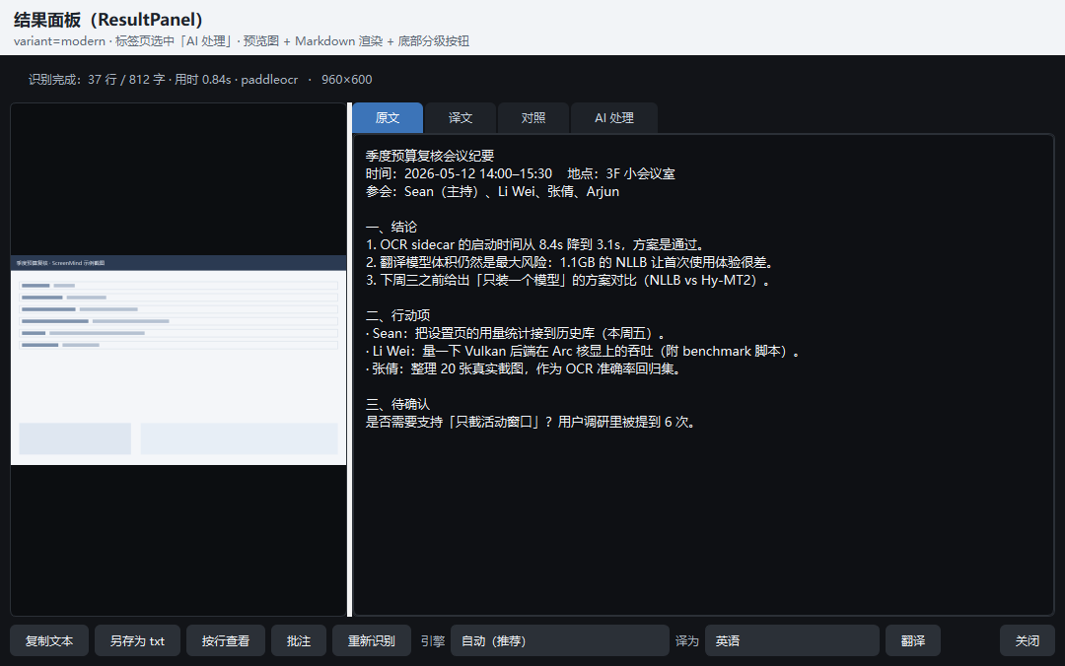
Task: Click the 翻译 button
Action: click(913, 641)
